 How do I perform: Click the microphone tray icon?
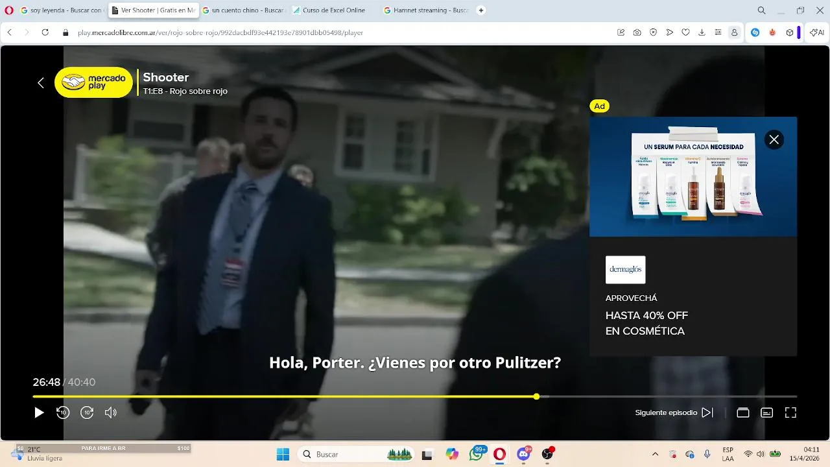707,454
